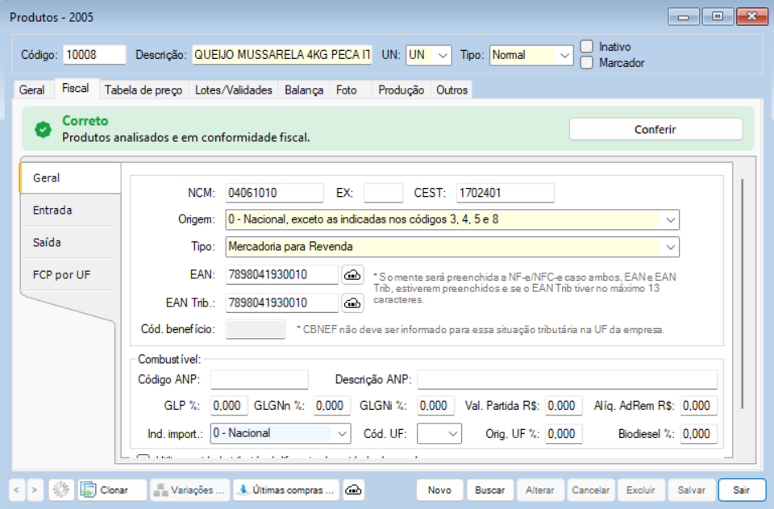774x509 pixels.
Task: Click the EAN Trib. input field
Action: [x=282, y=302]
